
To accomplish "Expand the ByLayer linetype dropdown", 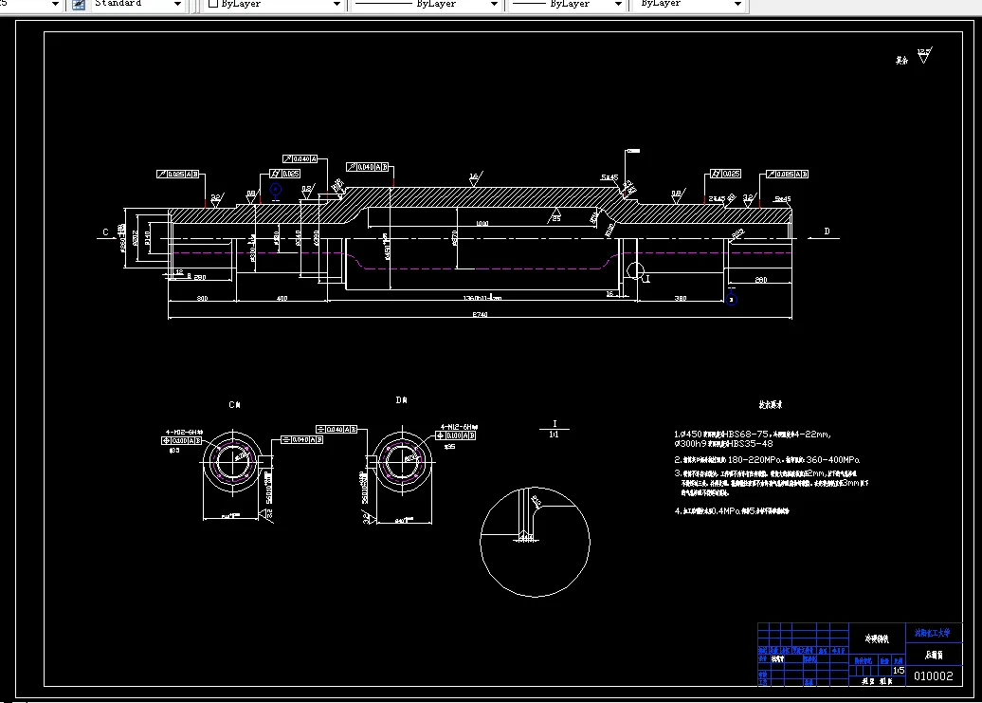I will point(494,5).
